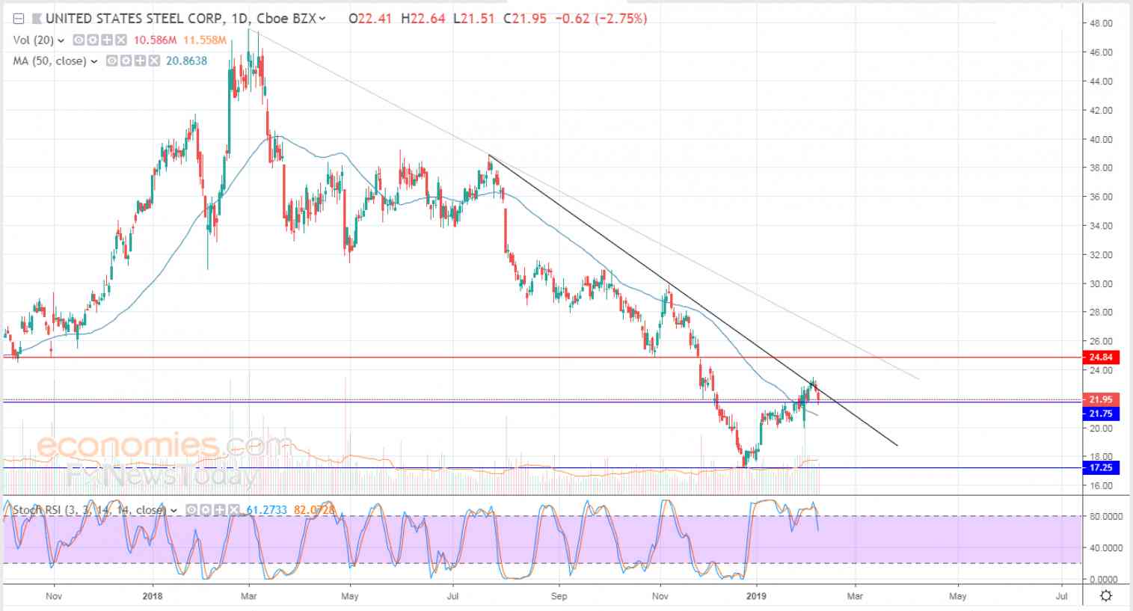This screenshot has width=1133, height=611.
Task: Remove MA (50, close) indicator with X icon
Action: [153, 61]
